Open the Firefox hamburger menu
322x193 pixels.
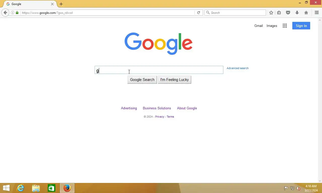(x=317, y=13)
